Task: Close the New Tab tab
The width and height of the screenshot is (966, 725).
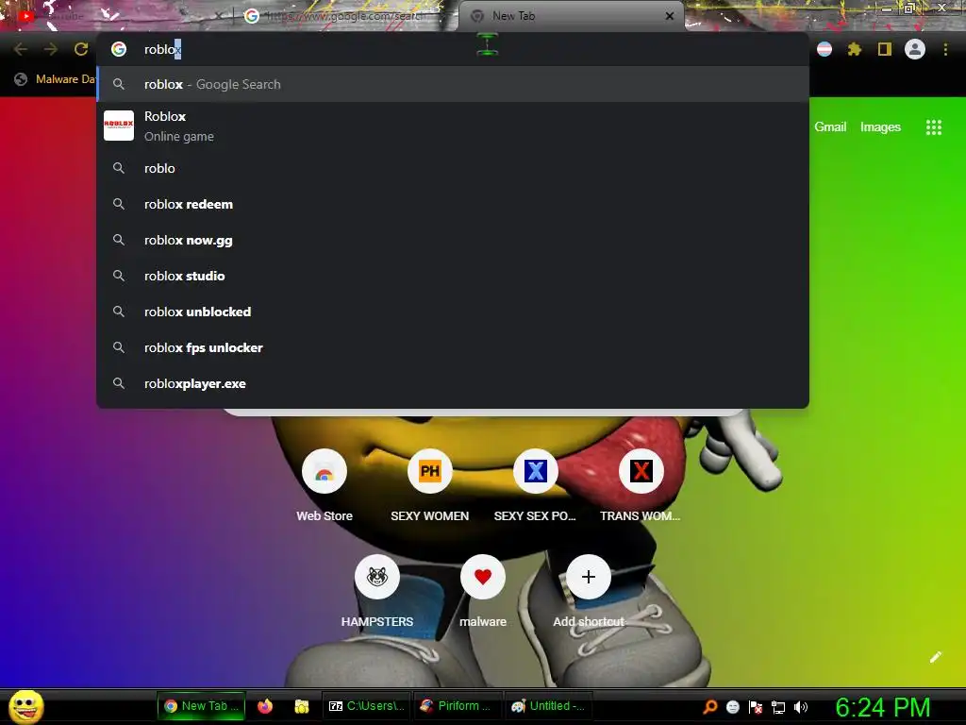Action: point(670,16)
